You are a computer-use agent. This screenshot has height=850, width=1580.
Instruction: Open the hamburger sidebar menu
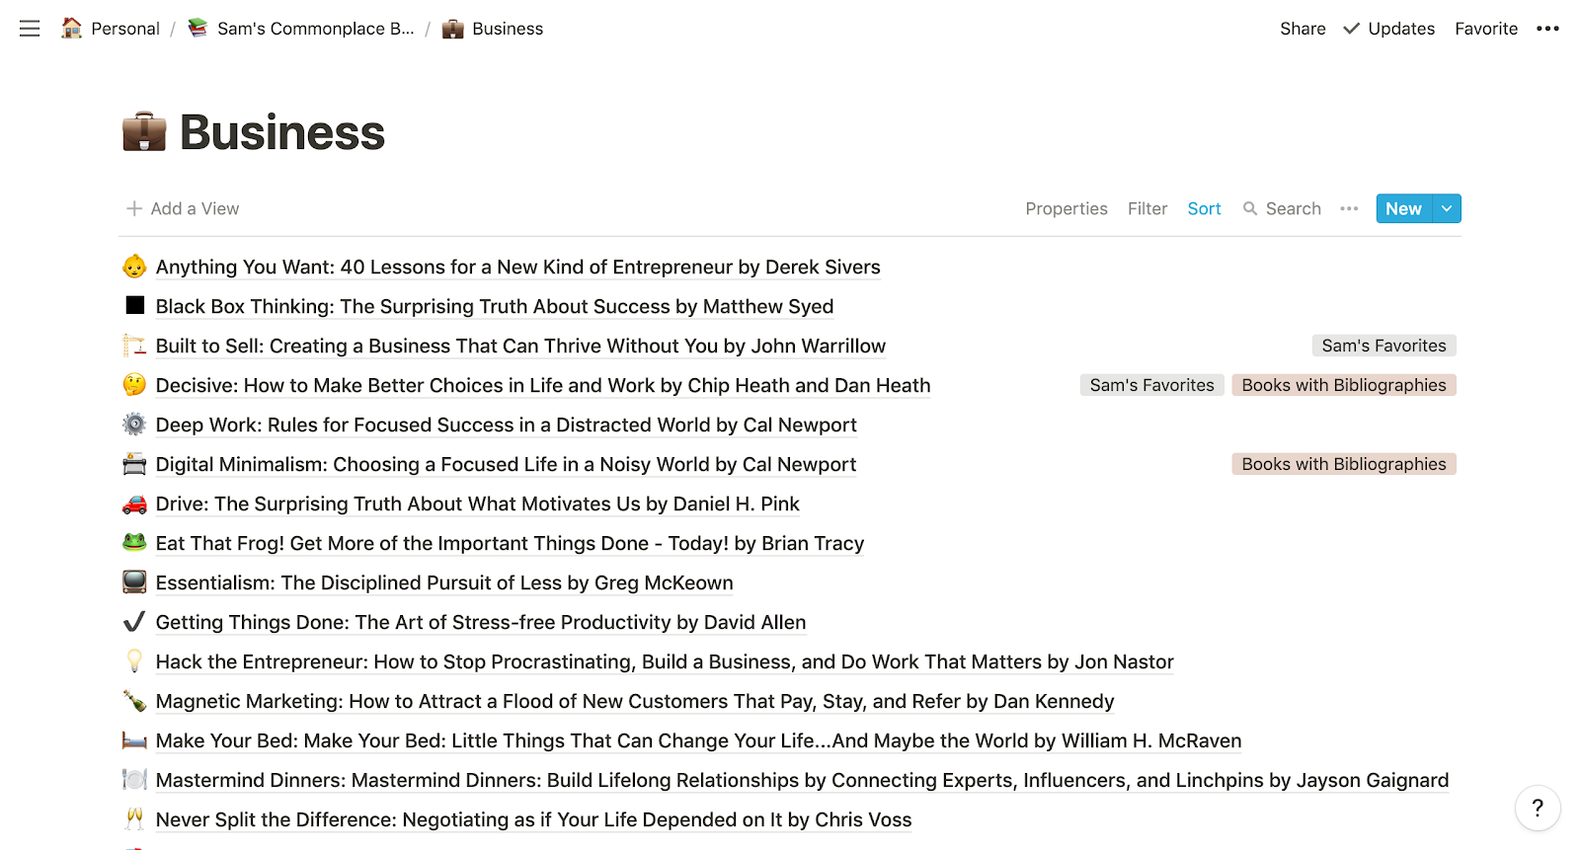tap(30, 29)
